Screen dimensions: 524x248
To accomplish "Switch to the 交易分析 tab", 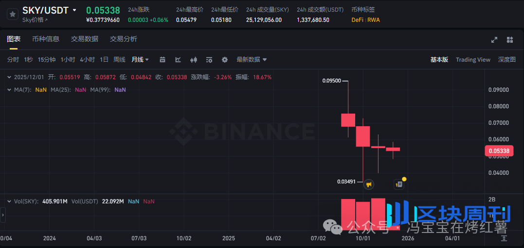I will click(x=124, y=39).
